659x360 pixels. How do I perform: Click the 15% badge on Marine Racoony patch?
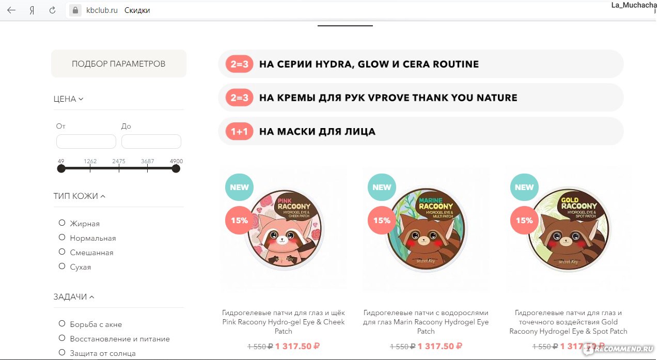[381, 221]
